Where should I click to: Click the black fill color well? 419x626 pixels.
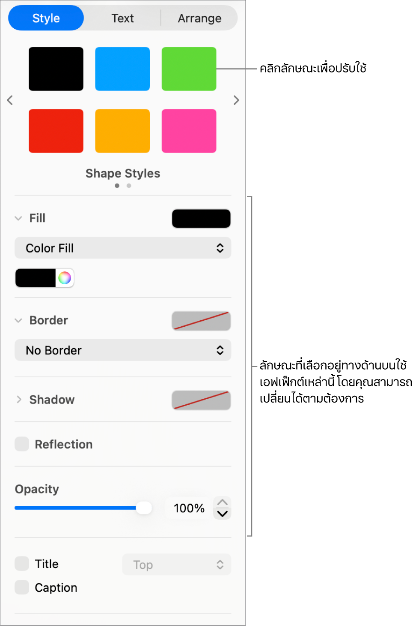(x=36, y=278)
